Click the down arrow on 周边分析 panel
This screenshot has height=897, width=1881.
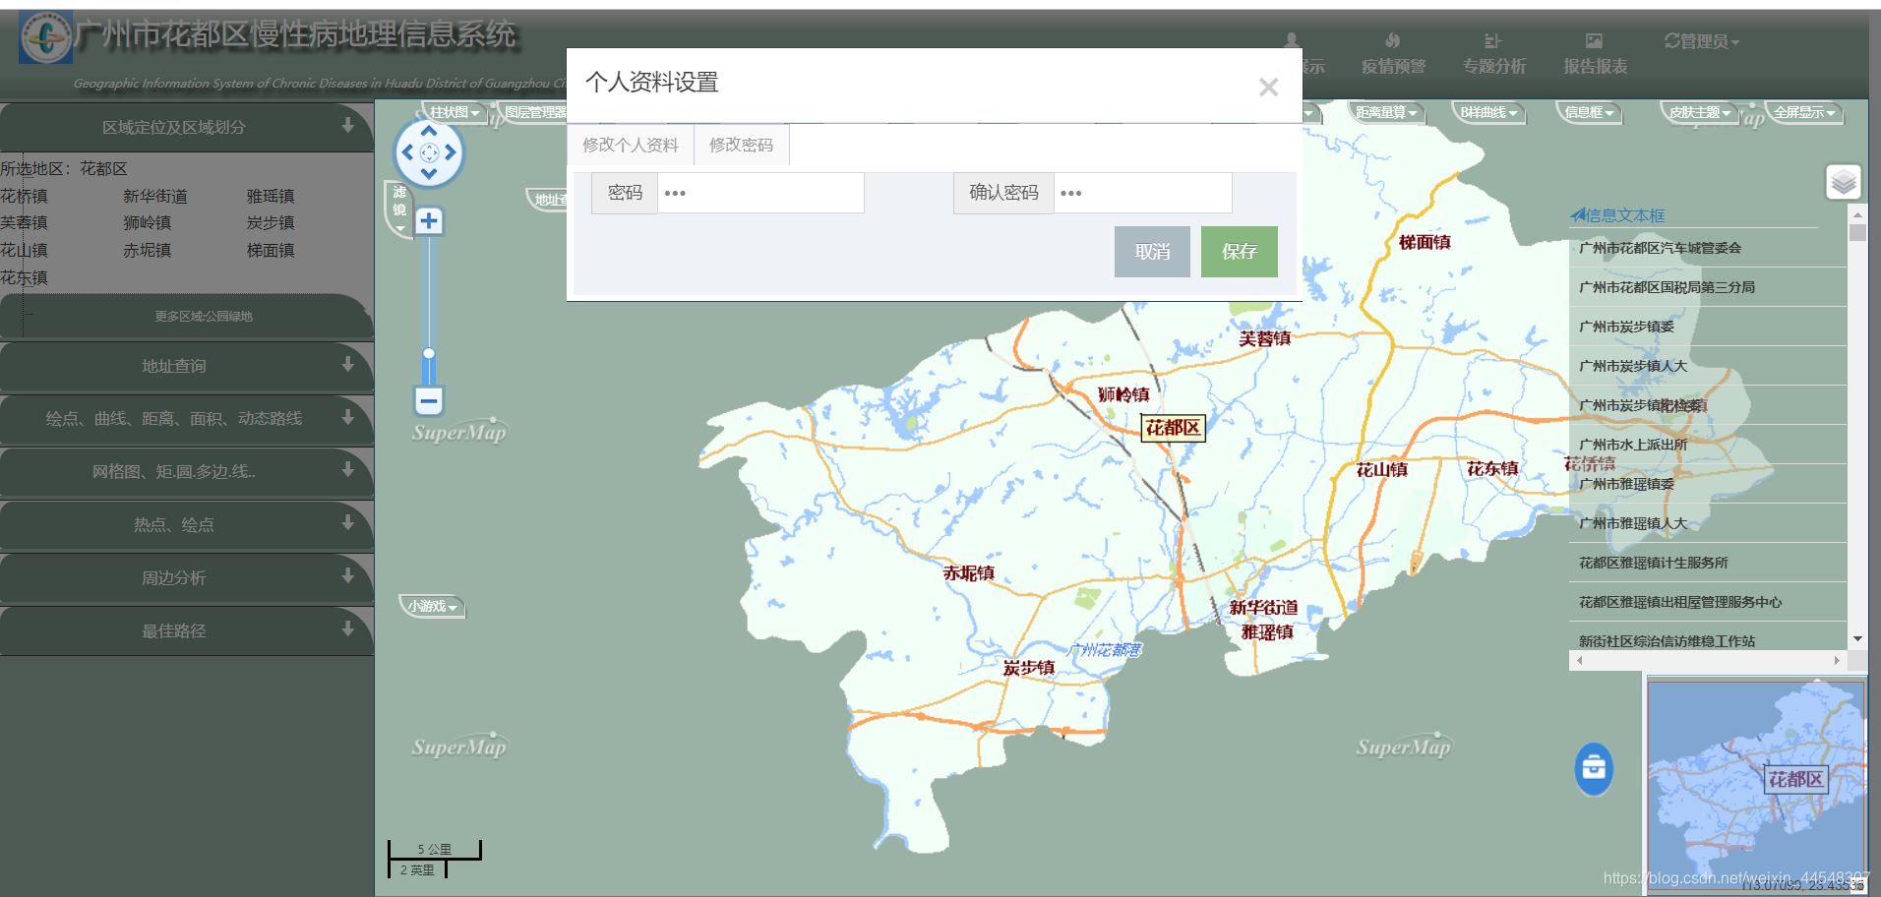(x=347, y=575)
